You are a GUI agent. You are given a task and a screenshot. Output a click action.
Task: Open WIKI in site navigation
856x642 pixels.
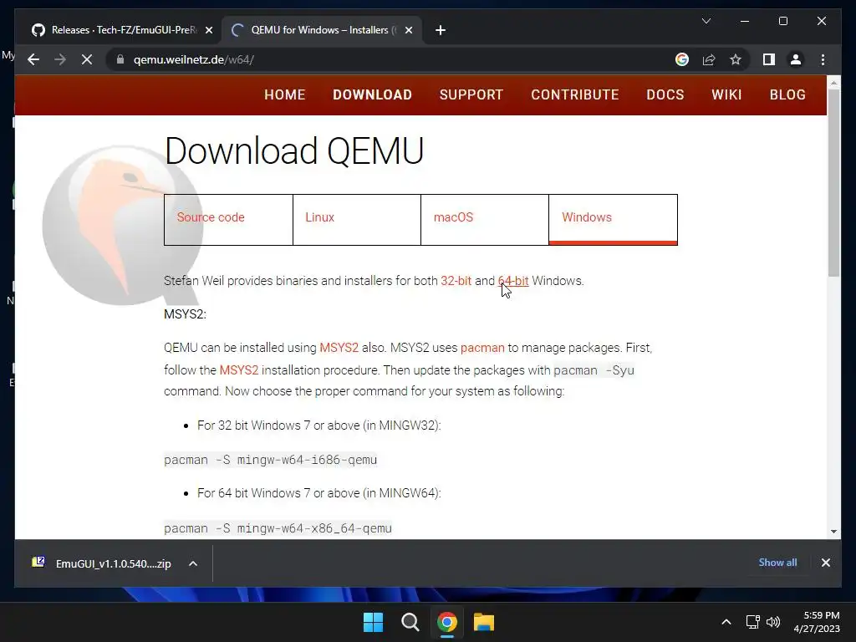(x=726, y=94)
